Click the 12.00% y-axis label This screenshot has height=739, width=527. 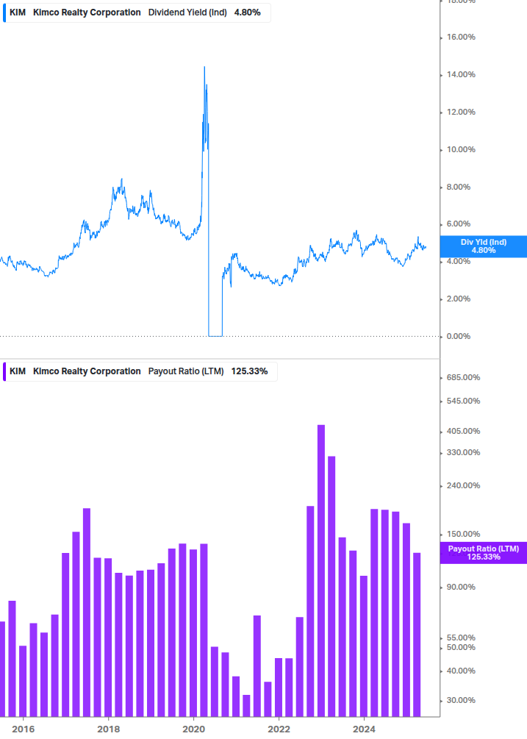coord(461,113)
